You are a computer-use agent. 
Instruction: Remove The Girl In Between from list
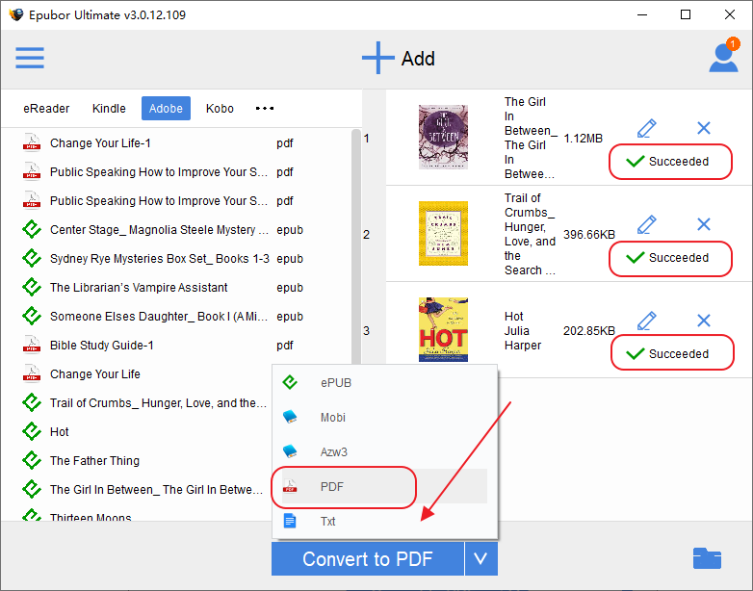[703, 128]
